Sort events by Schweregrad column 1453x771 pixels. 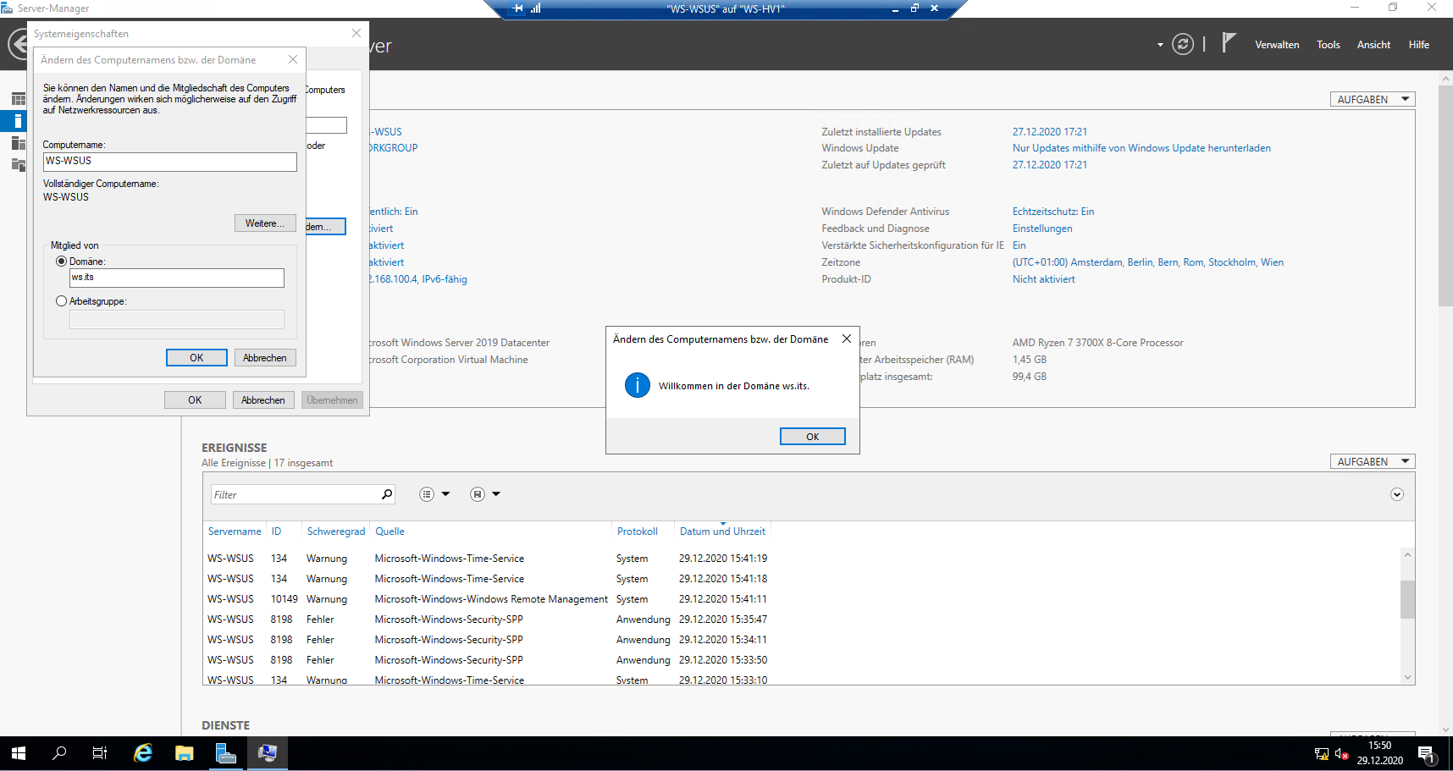(336, 531)
